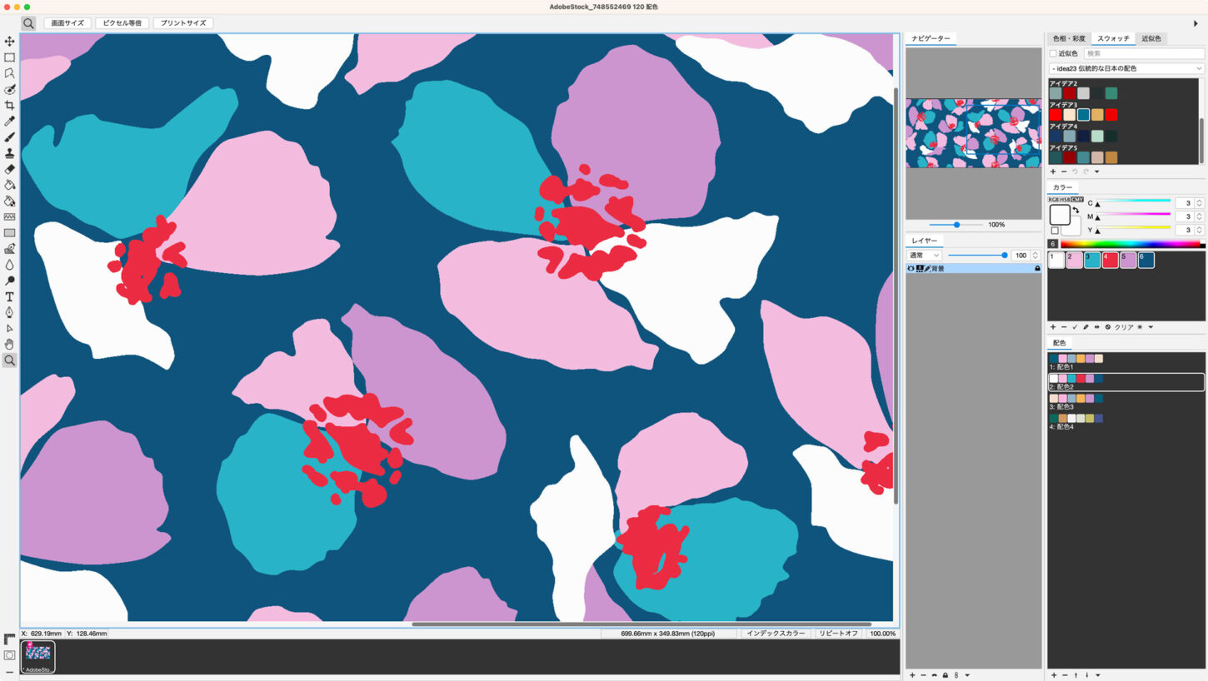Screen dimensions: 1208x681
Task: Open the 通常 blend mode dropdown
Action: pos(924,256)
